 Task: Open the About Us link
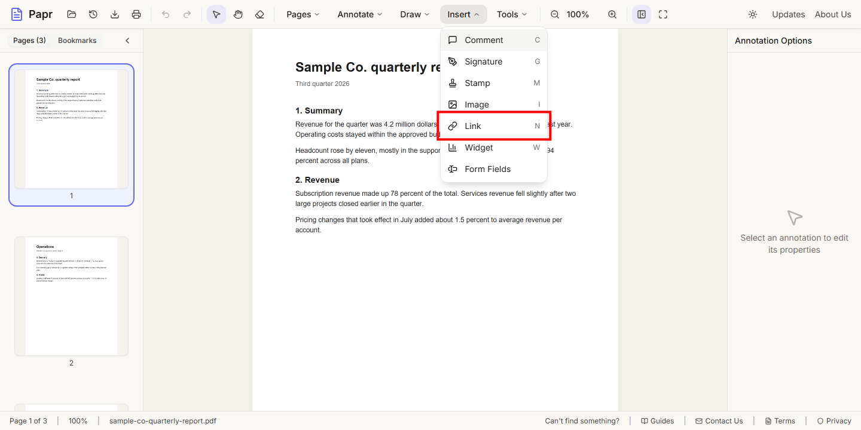[x=833, y=14]
